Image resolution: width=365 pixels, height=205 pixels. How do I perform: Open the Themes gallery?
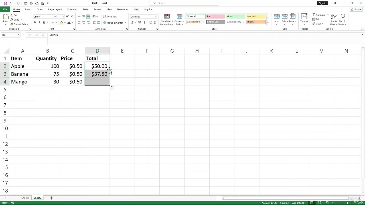click(304, 19)
